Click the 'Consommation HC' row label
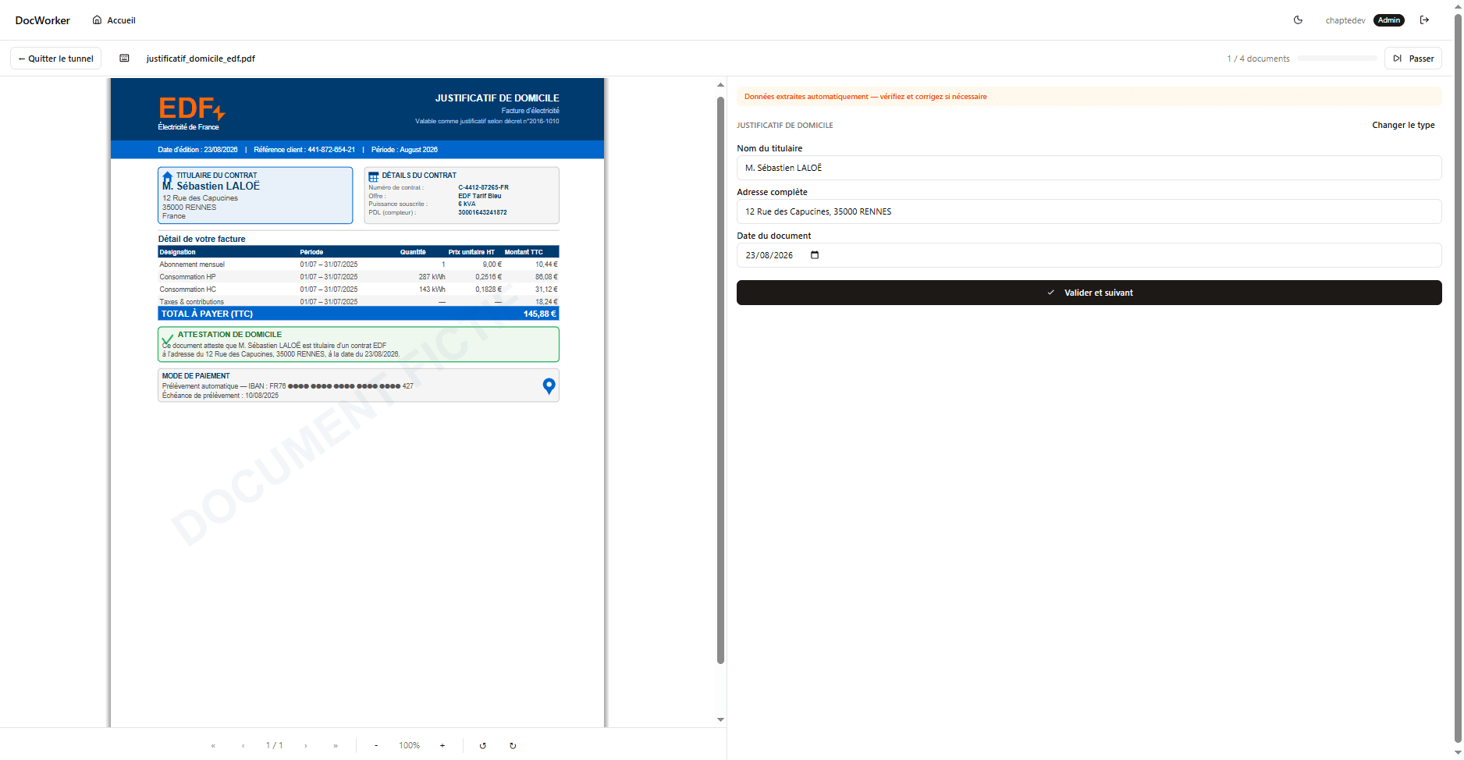 [188, 289]
